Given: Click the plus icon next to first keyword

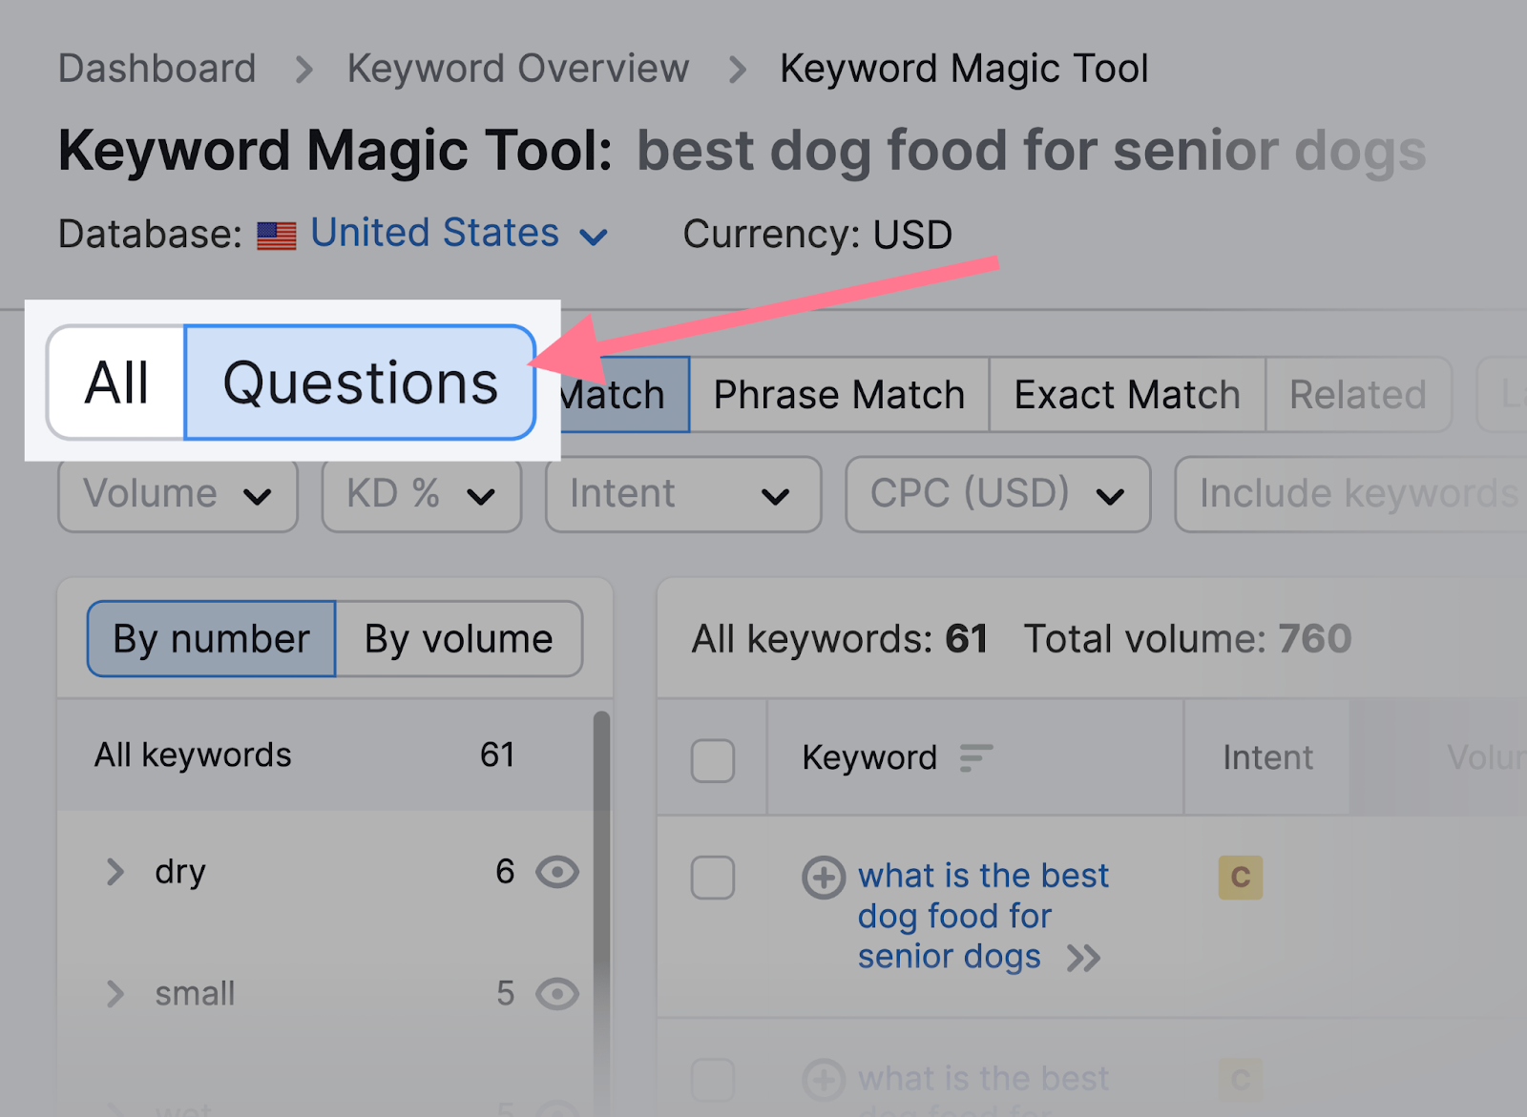Looking at the screenshot, I should [x=824, y=878].
